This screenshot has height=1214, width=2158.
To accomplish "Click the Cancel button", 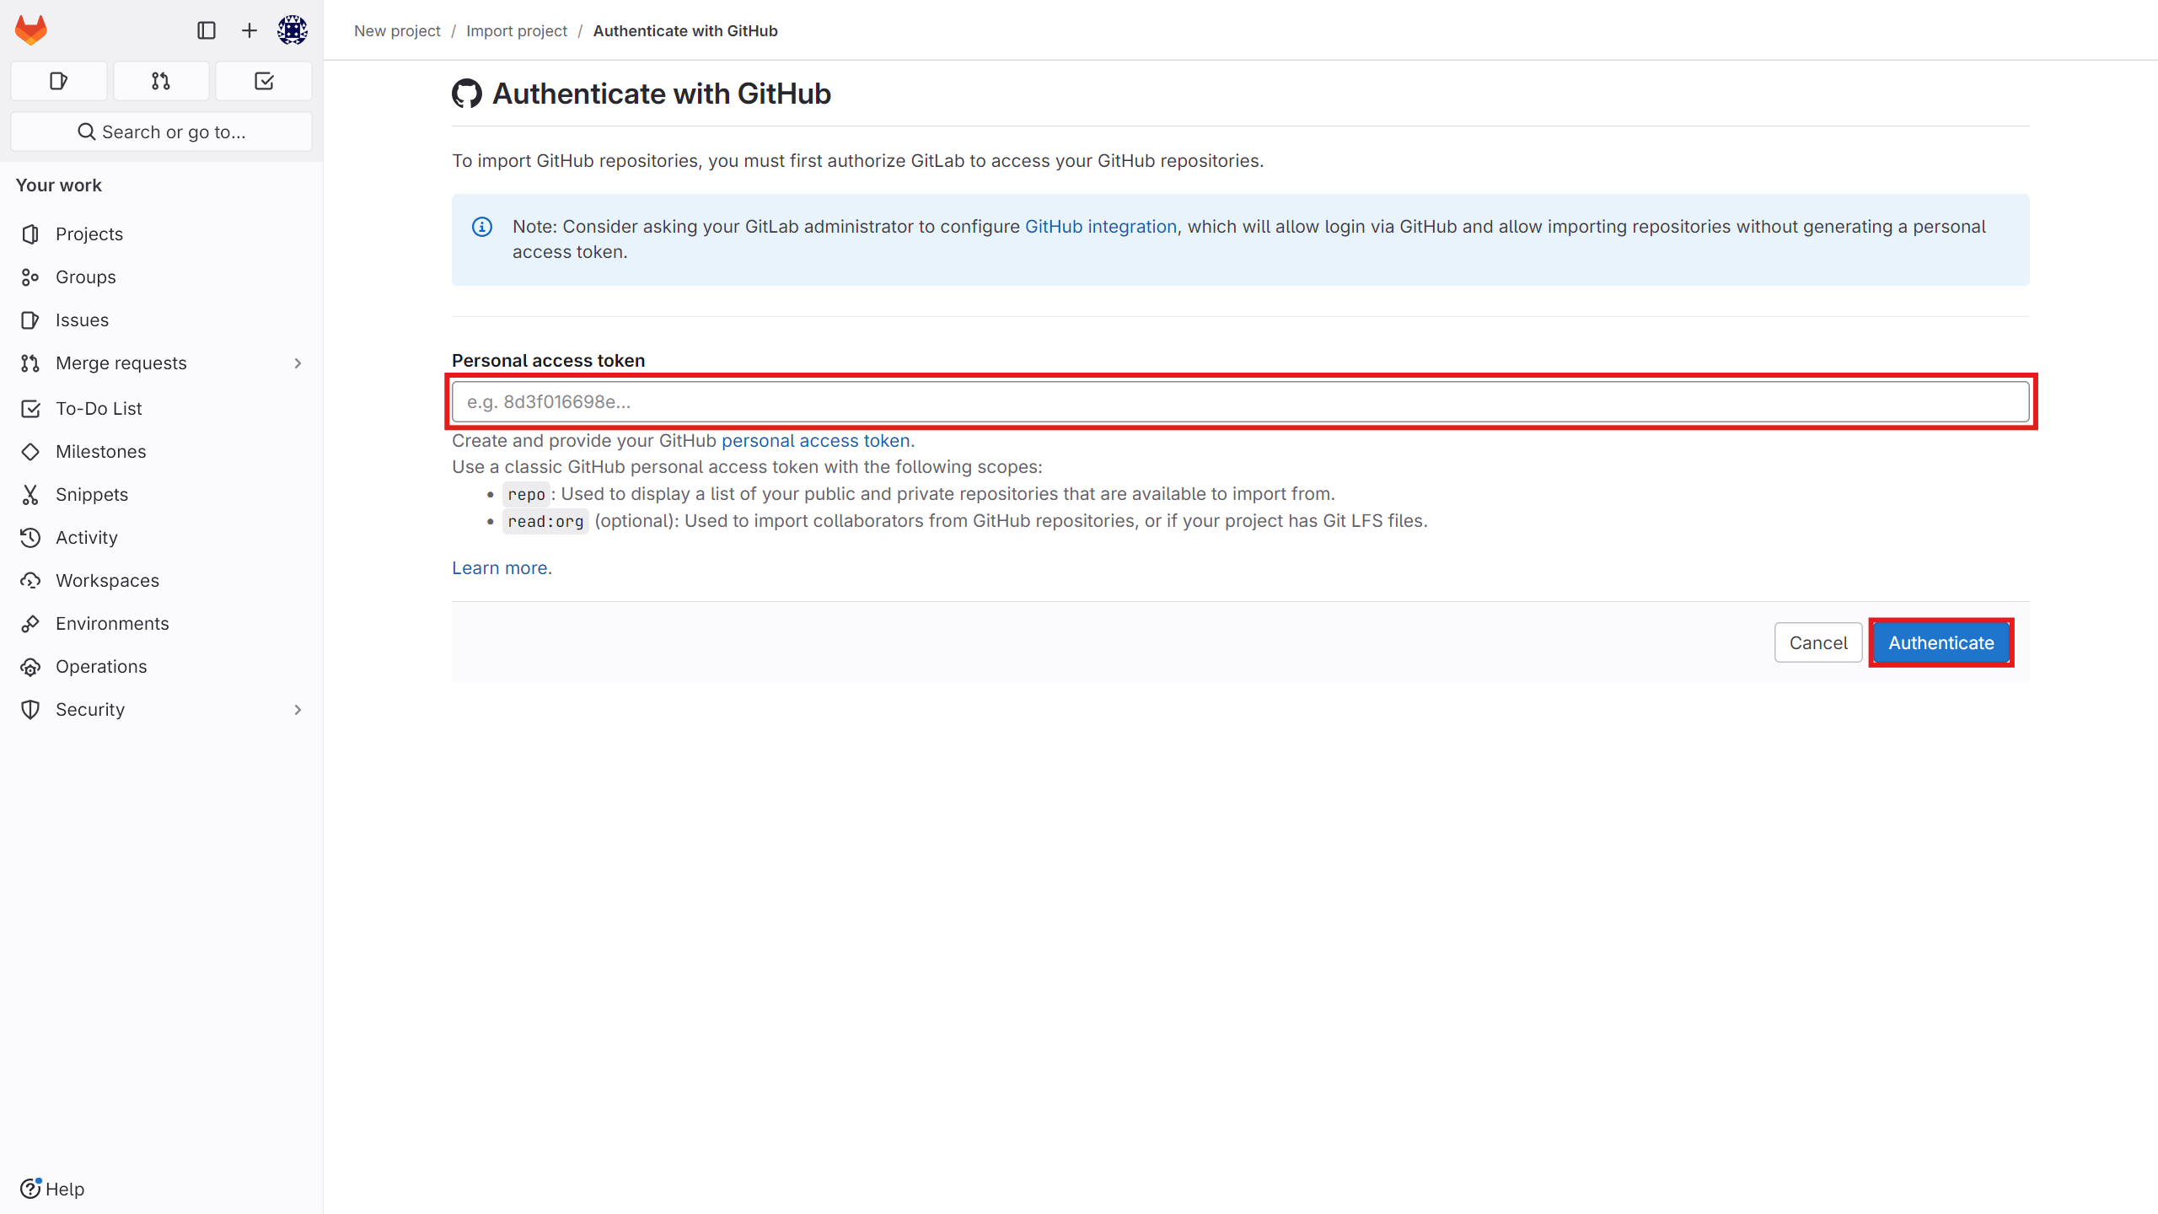I will pos(1818,642).
